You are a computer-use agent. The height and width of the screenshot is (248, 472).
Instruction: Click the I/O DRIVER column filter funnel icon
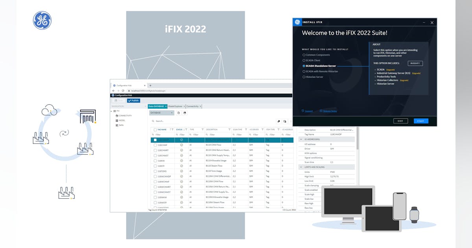263,130
